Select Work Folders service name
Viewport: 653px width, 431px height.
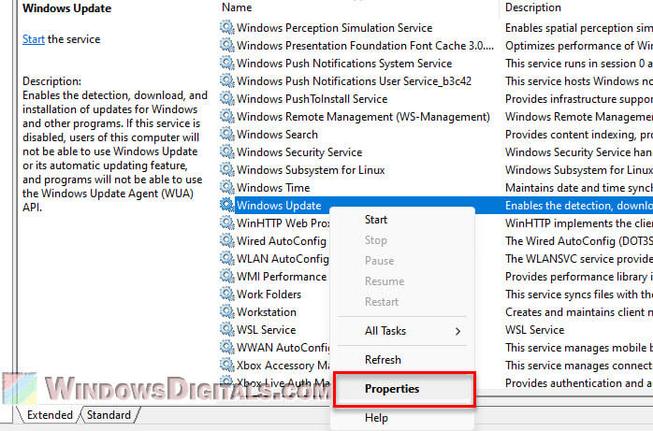(x=268, y=295)
